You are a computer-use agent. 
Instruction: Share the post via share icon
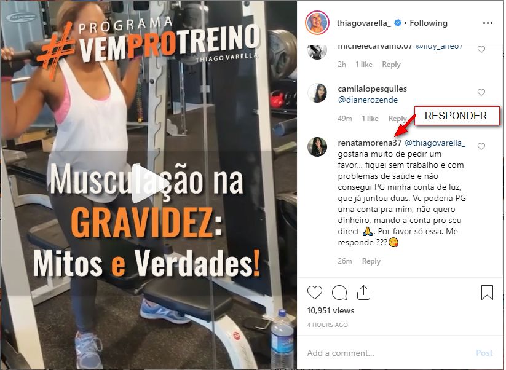coord(363,293)
